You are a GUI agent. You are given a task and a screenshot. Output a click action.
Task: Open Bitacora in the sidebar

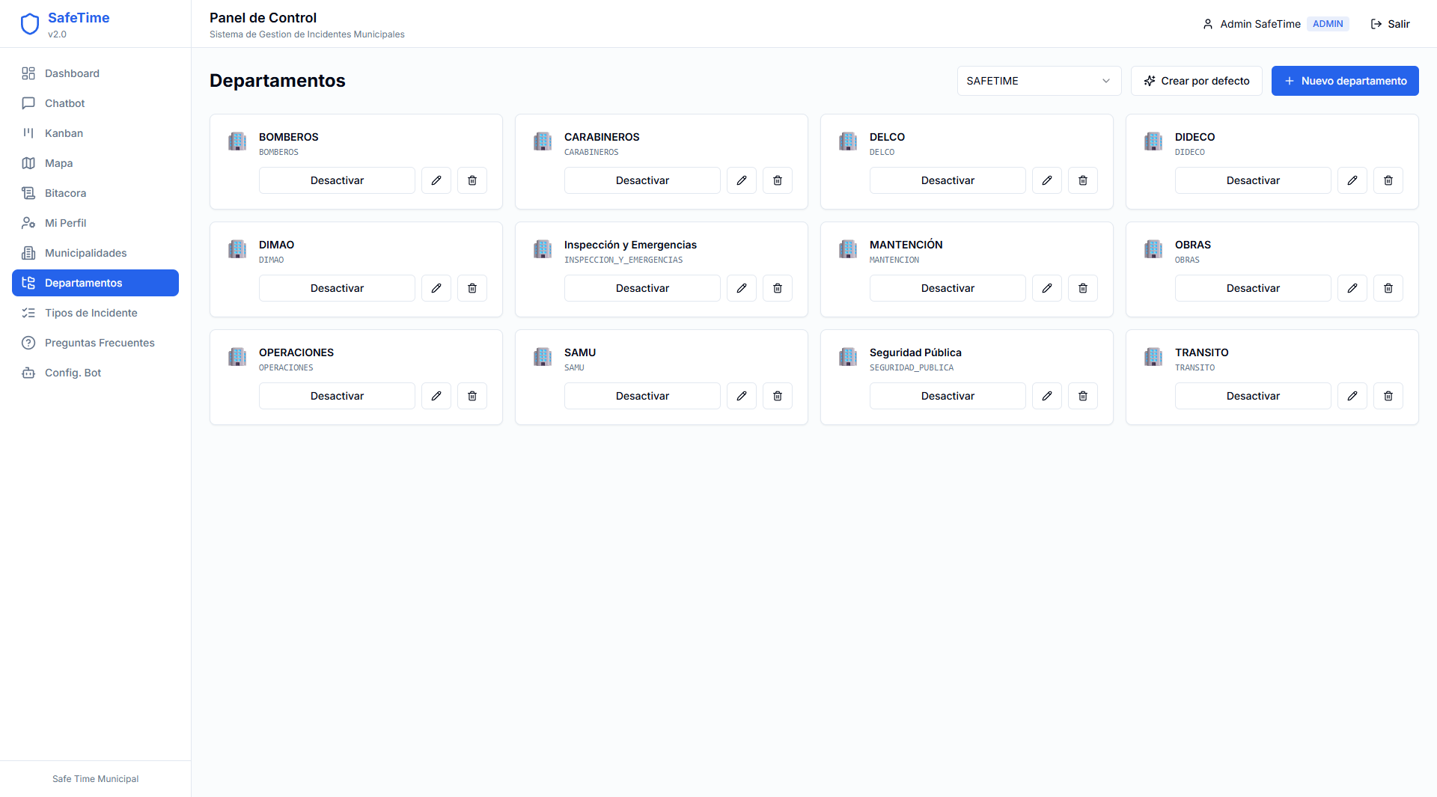point(95,193)
